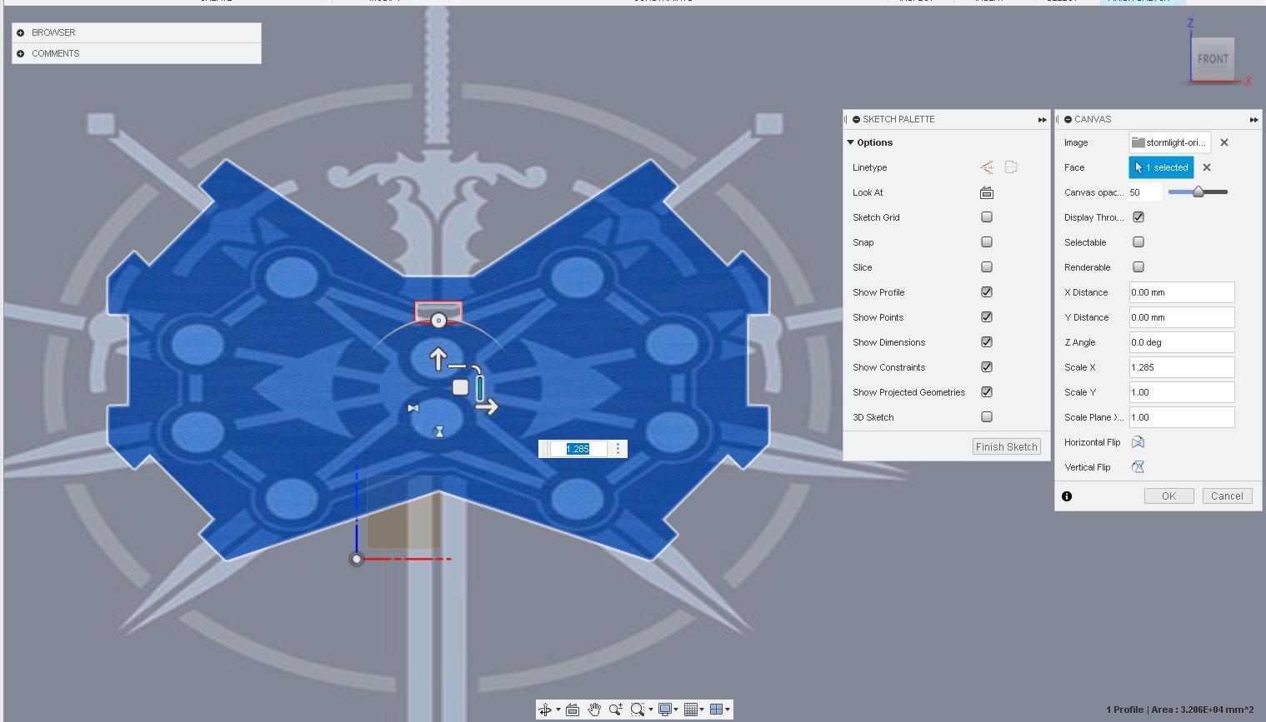This screenshot has height=722, width=1266.
Task: Click the Canvas opacity value field
Action: click(x=1145, y=192)
